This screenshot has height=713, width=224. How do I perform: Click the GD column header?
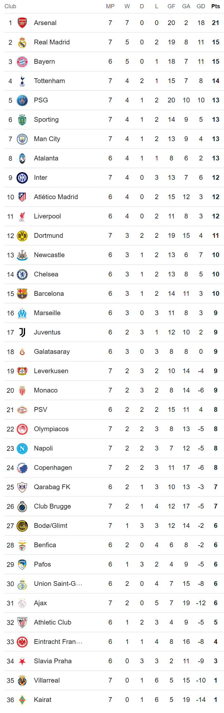point(201,6)
